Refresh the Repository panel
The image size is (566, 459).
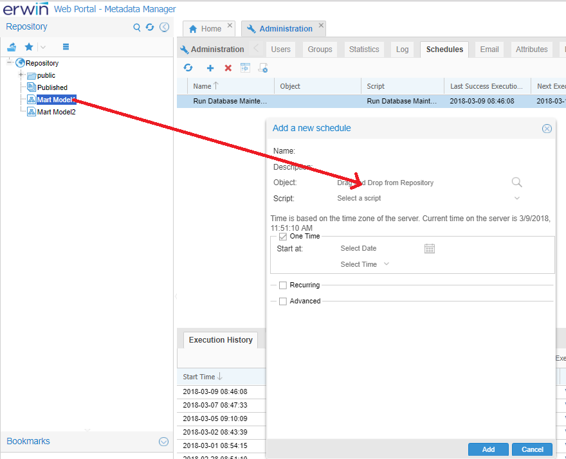(x=150, y=27)
